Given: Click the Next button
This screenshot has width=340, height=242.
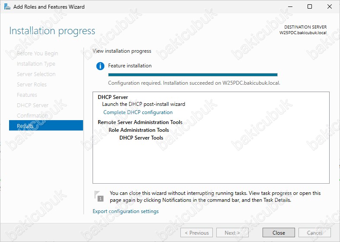Looking at the screenshot, I should (232, 232).
